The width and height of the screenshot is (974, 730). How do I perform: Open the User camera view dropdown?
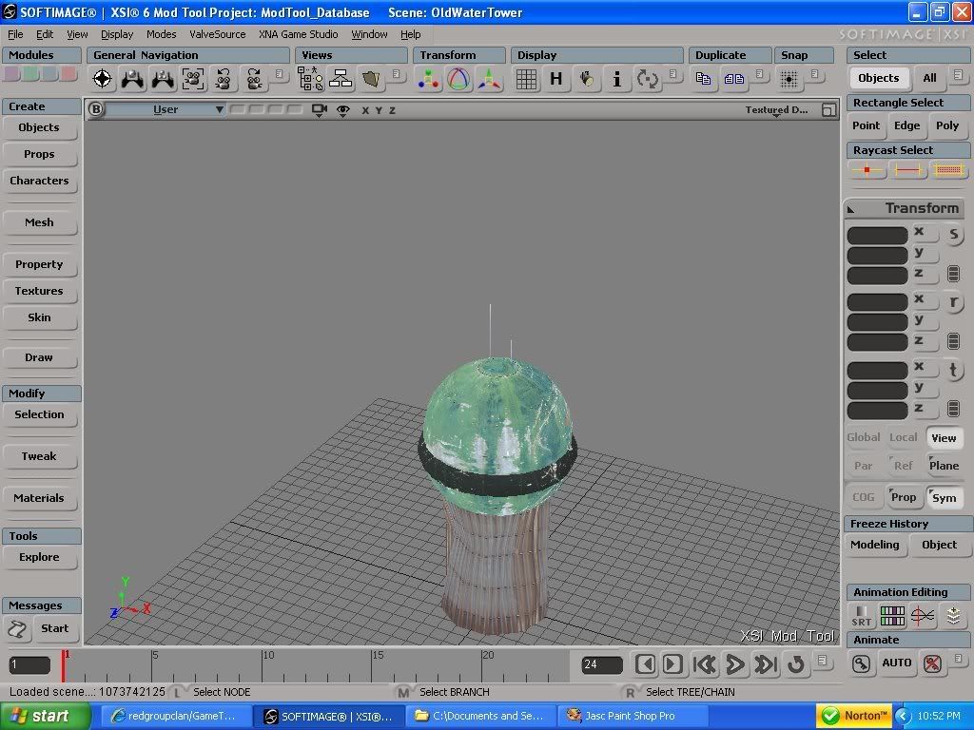click(166, 110)
